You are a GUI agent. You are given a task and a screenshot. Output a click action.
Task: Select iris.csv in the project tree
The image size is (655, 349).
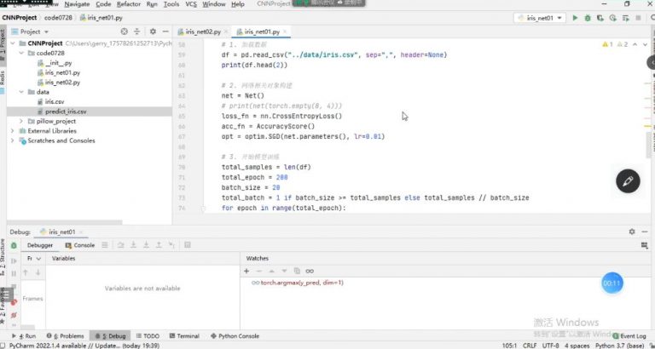point(55,101)
